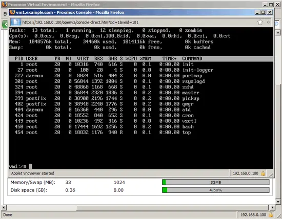Click the small circle icon right of the bookmark star

click(268, 23)
